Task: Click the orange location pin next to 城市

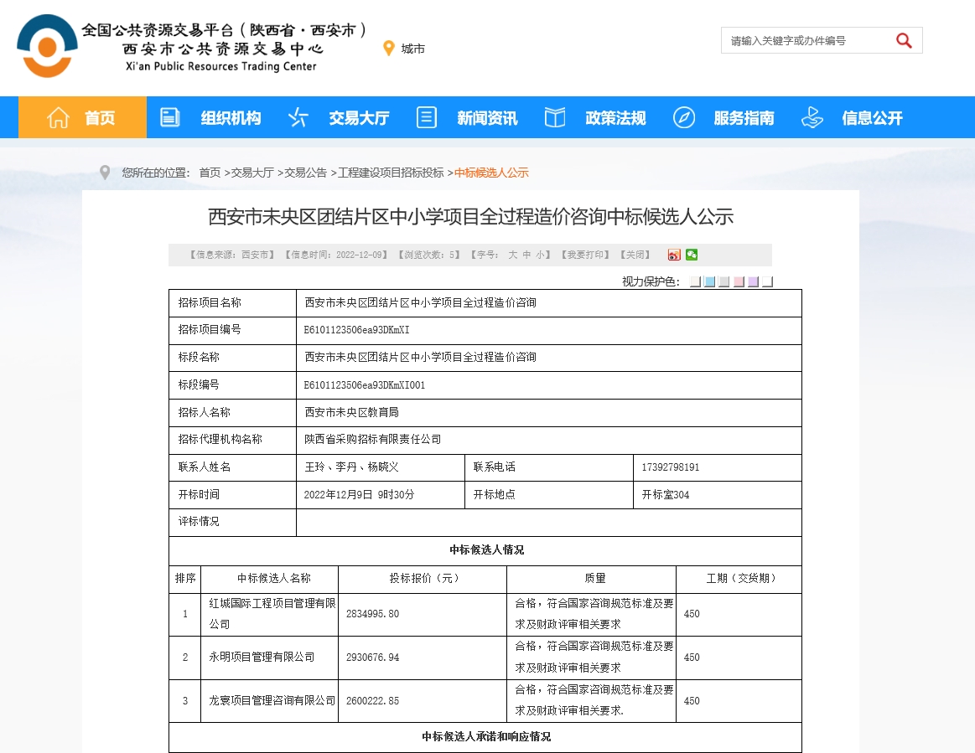Action: [x=389, y=49]
